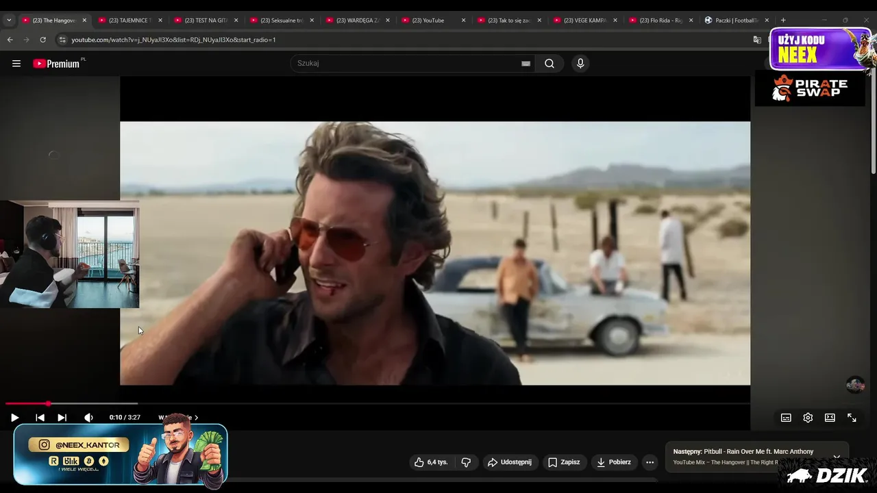This screenshot has height=493, width=877.
Task: Open the YouTube hamburger guide menu
Action: click(x=16, y=64)
